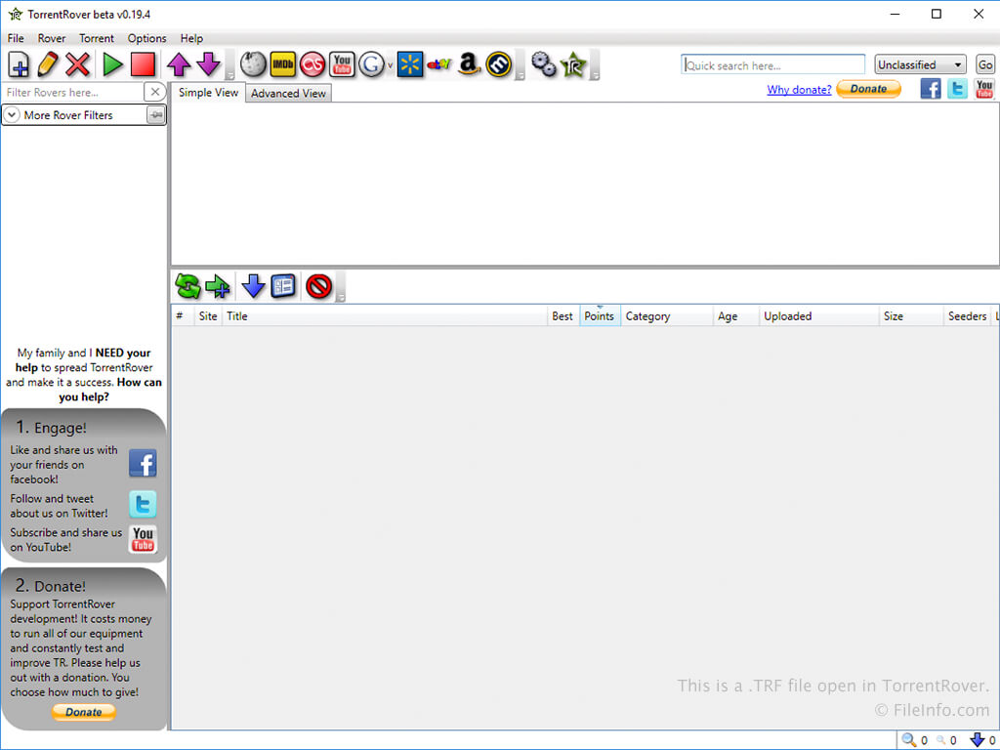The image size is (1000, 750).
Task: Click the red X Delete Rover icon
Action: tap(78, 64)
